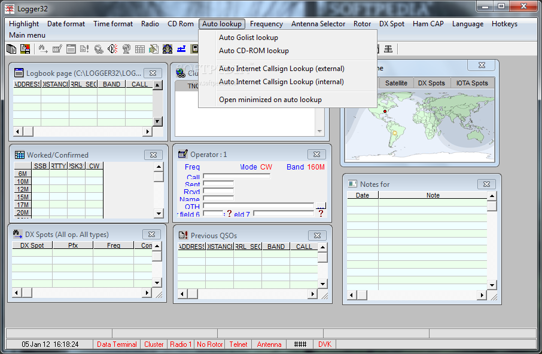This screenshot has width=542, height=354.
Task: Close the Notes for window
Action: point(486,184)
